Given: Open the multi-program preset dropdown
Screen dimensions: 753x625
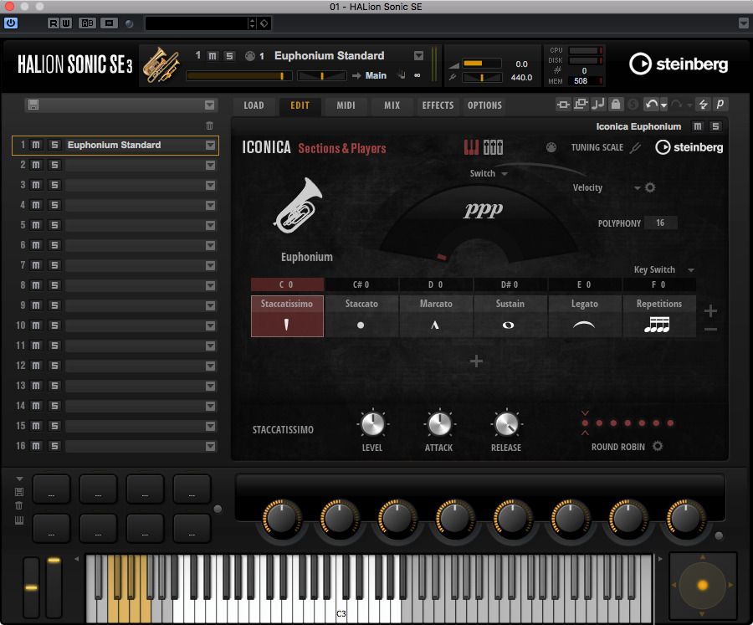Looking at the screenshot, I should 209,105.
